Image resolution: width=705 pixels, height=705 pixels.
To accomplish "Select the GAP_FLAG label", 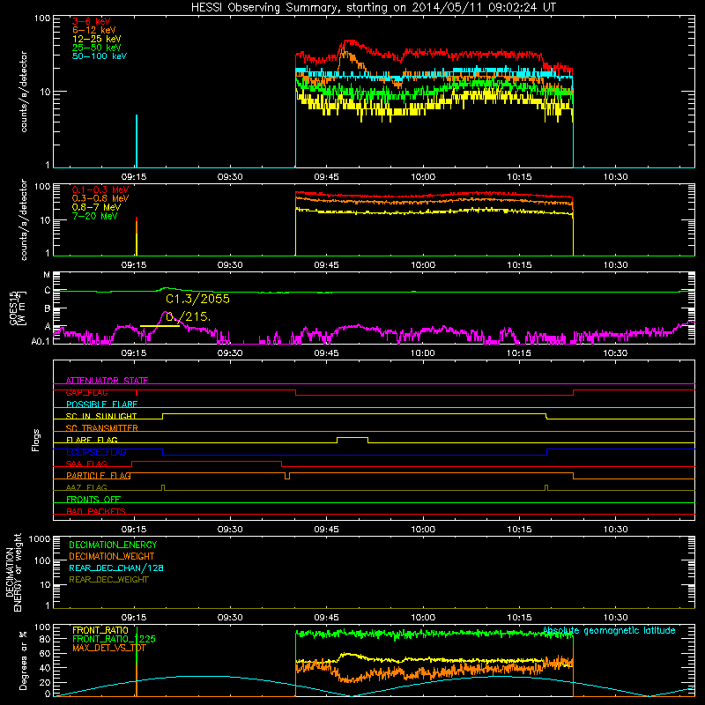I will coord(86,392).
